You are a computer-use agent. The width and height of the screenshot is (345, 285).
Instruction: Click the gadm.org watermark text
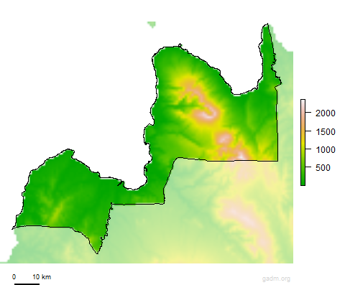click(x=276, y=279)
